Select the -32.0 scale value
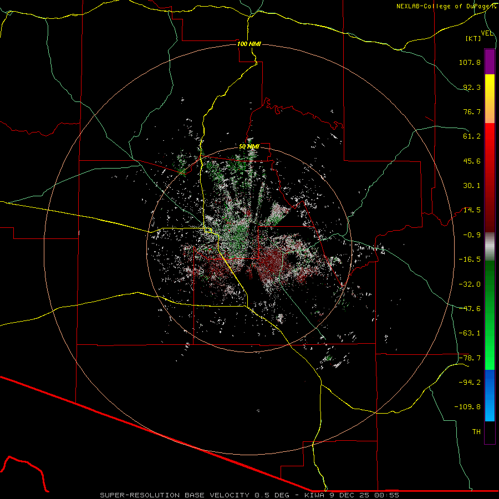This screenshot has width=499, height=499. pos(470,284)
